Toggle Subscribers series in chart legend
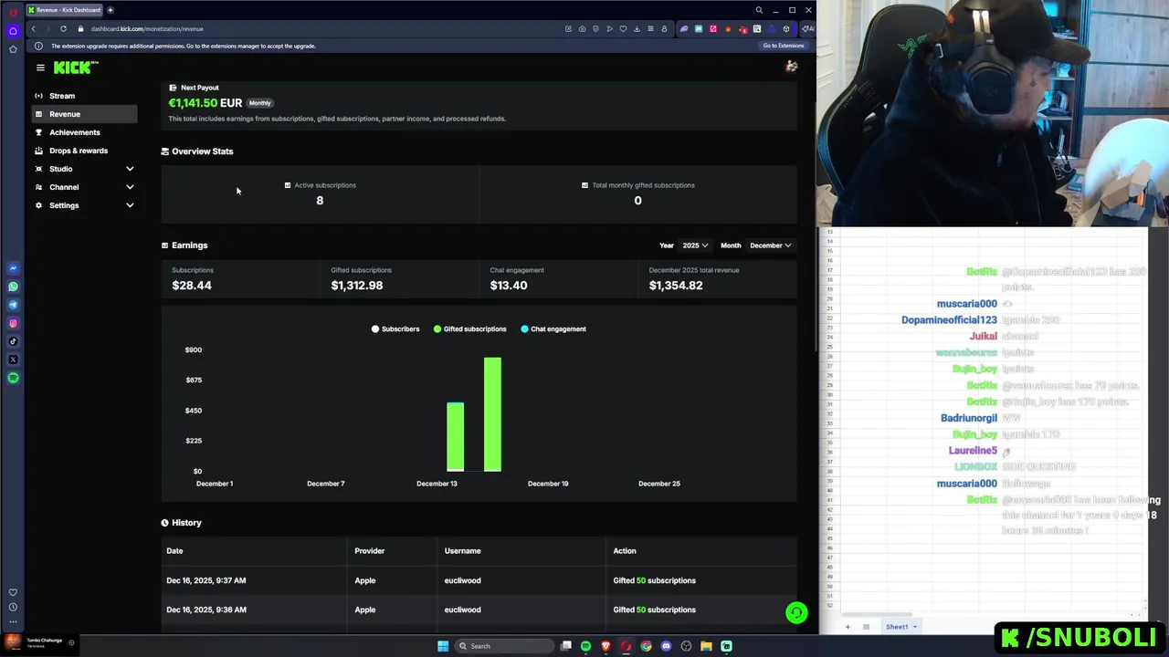The width and height of the screenshot is (1169, 657). [x=395, y=328]
